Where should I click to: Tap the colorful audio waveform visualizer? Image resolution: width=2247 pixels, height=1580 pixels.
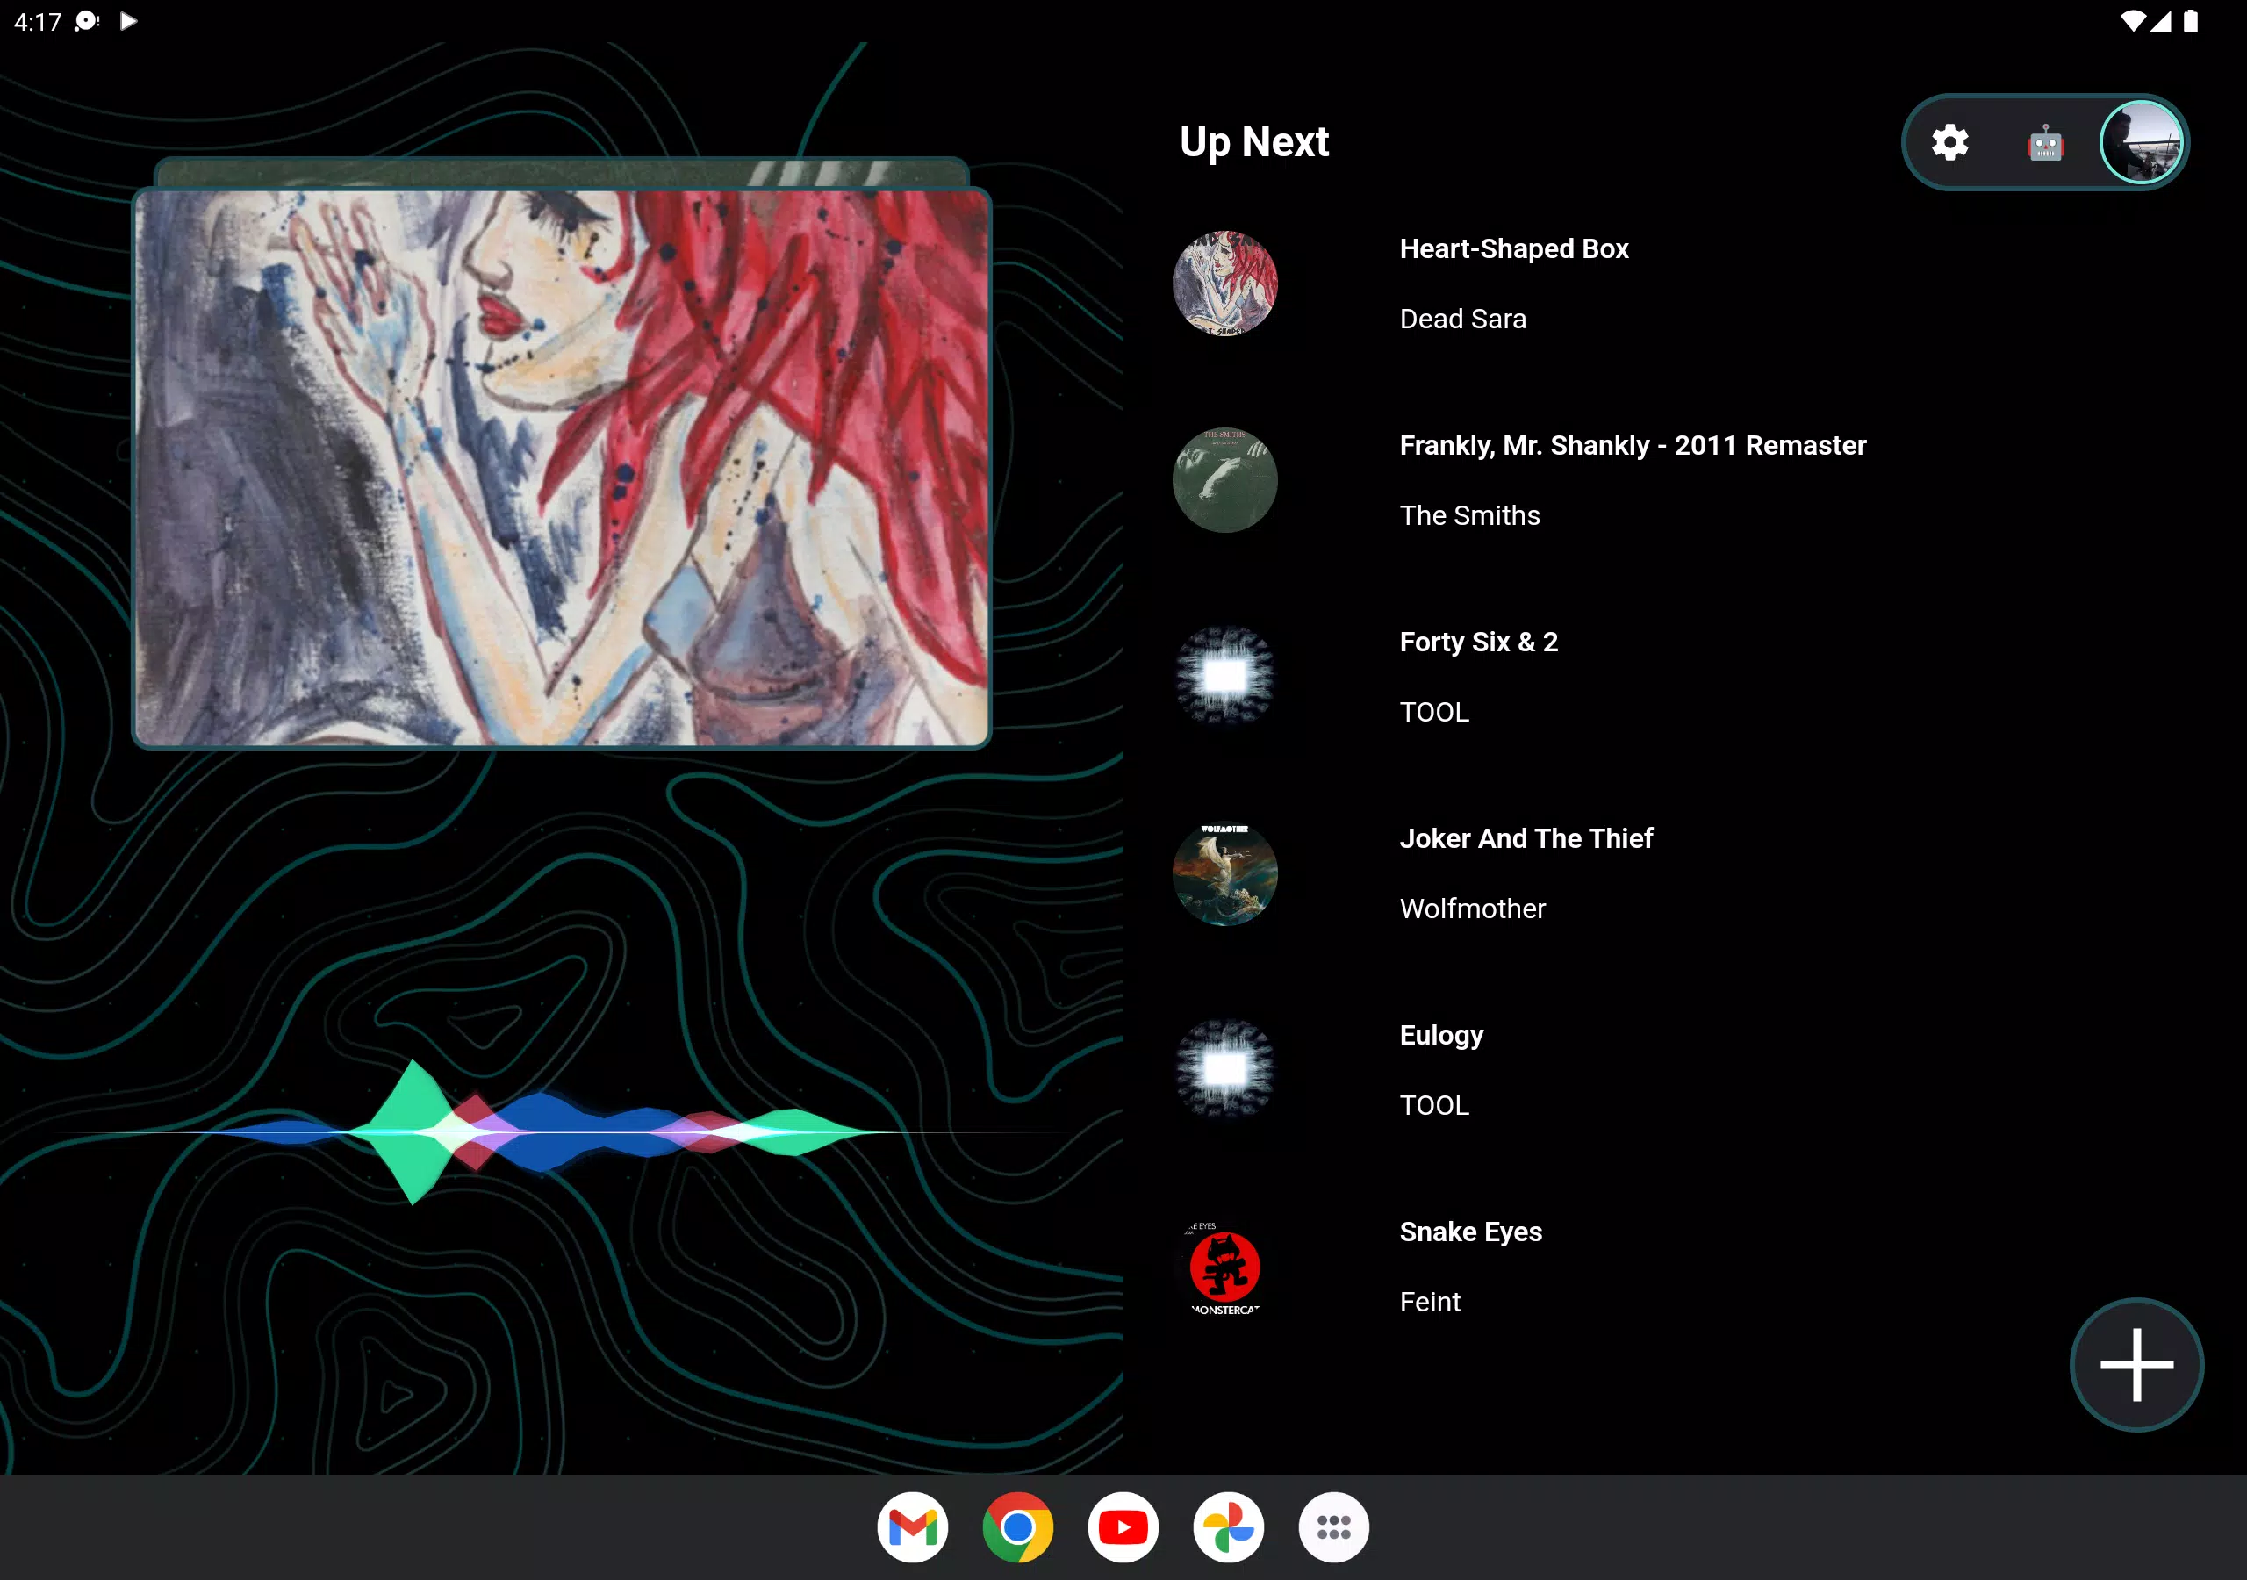pyautogui.click(x=558, y=1131)
